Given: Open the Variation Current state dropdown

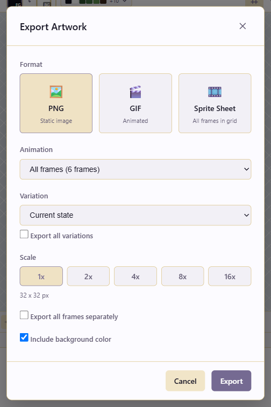Looking at the screenshot, I should [135, 215].
